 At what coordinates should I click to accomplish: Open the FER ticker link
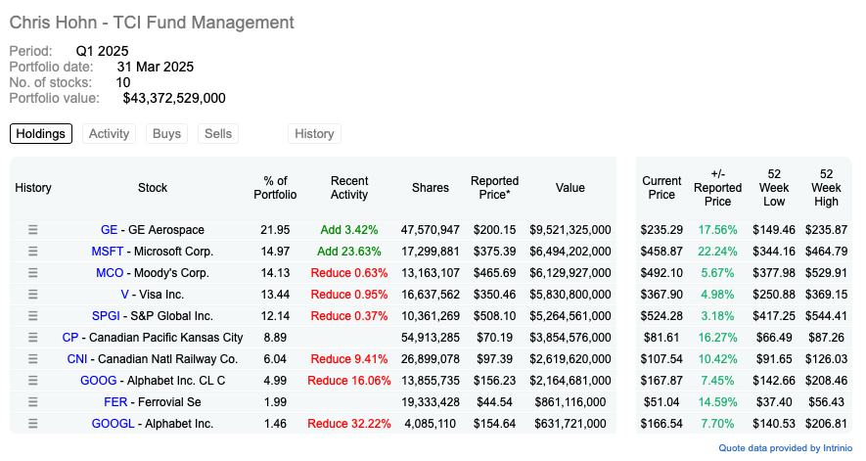click(x=115, y=402)
